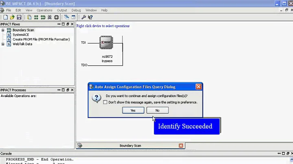293x164 pixels.
Task: Maximize the Console panel
Action: [283, 153]
